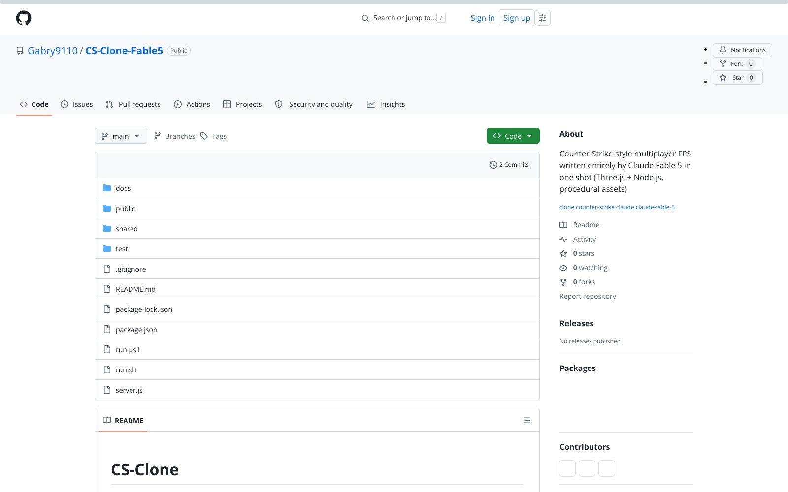Click the Public visibility badge
Screen dimensions: 788x492
coord(179,51)
